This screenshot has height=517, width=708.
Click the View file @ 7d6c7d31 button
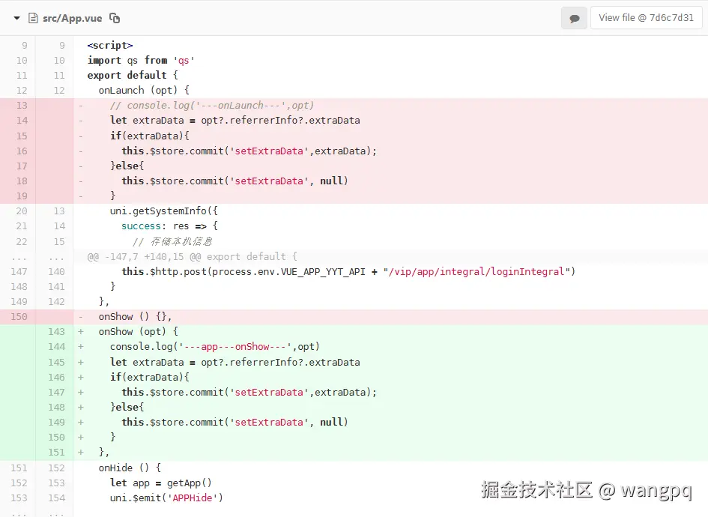646,17
